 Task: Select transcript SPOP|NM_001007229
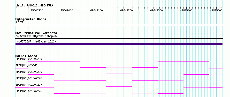[x=29, y=72]
